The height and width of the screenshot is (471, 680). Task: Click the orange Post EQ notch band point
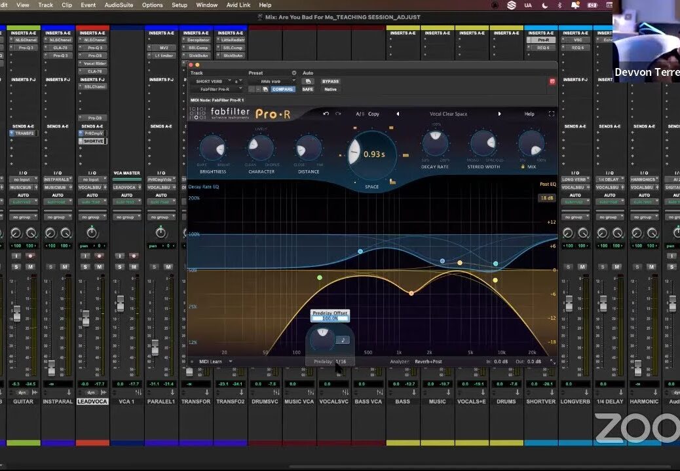pyautogui.click(x=411, y=293)
